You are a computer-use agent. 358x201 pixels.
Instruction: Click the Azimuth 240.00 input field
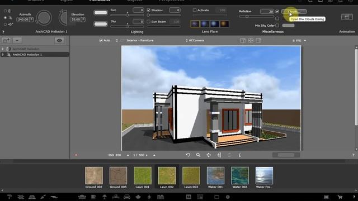pyautogui.click(x=23, y=20)
